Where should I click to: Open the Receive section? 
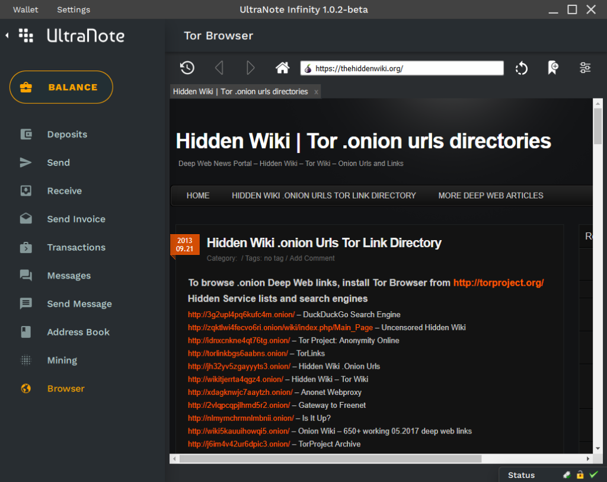64,191
